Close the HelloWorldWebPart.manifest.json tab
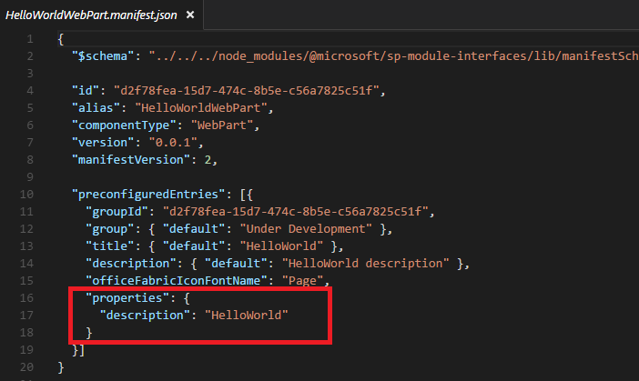The height and width of the screenshot is (381, 639). 190,15
